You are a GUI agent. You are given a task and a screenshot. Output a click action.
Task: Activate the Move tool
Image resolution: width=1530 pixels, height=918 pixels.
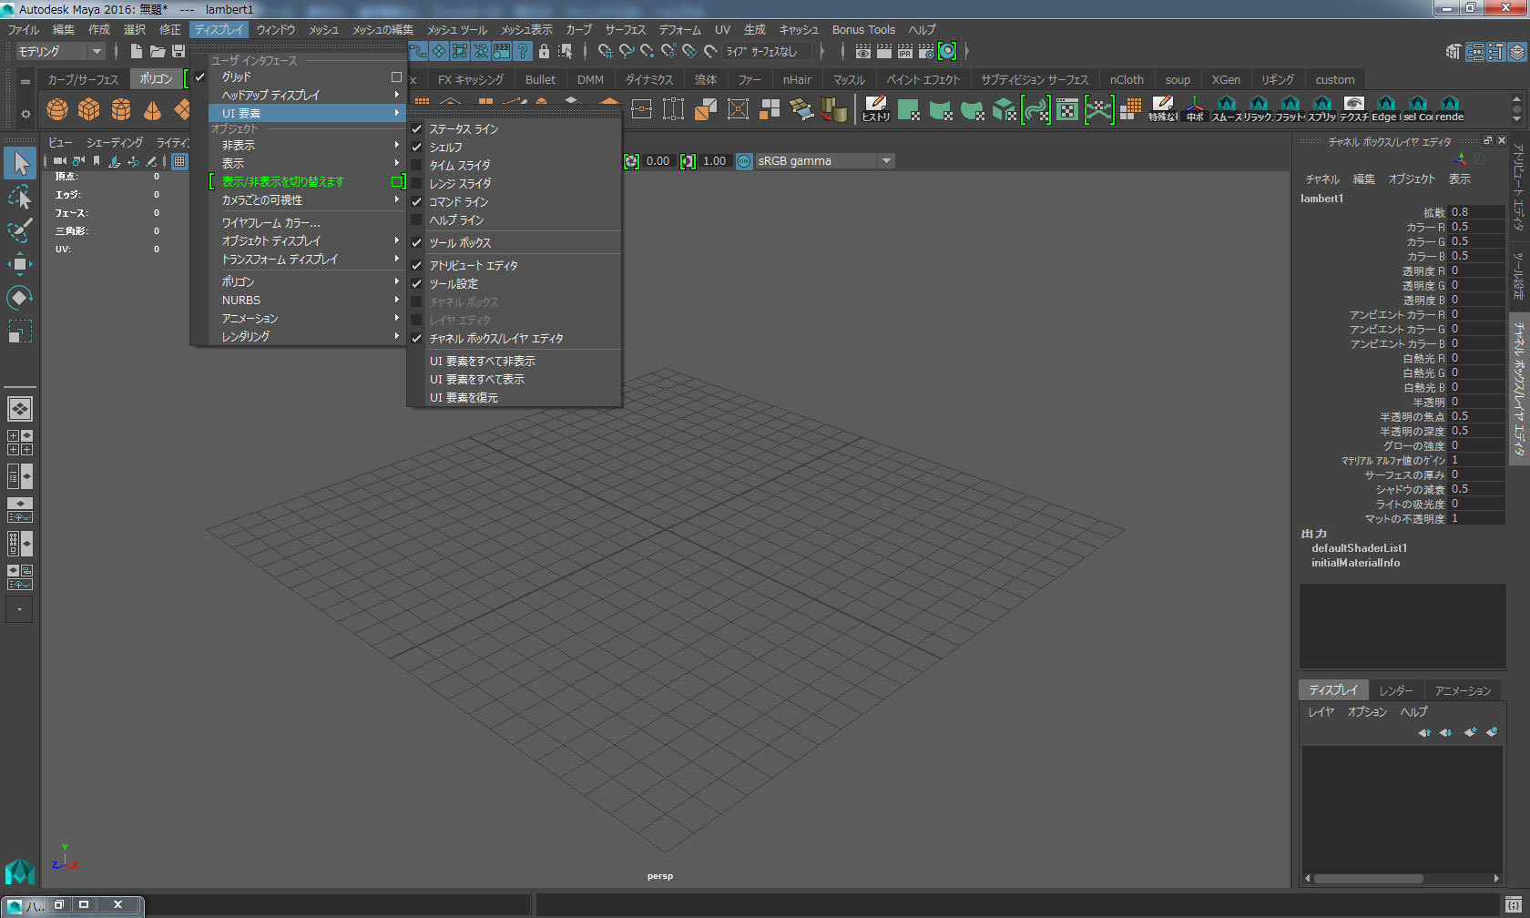point(20,264)
